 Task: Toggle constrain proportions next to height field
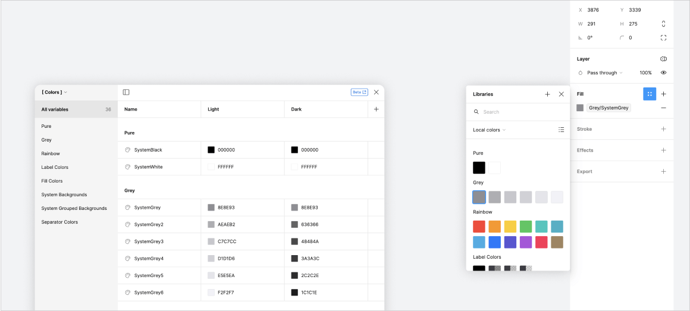point(663,24)
